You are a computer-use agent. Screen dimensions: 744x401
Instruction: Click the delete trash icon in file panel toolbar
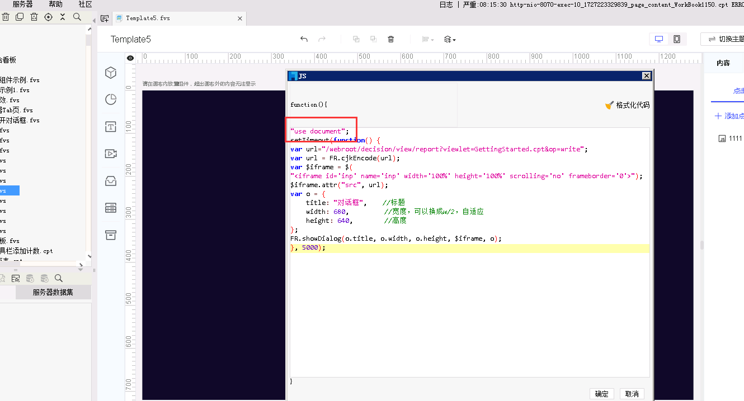pos(6,17)
